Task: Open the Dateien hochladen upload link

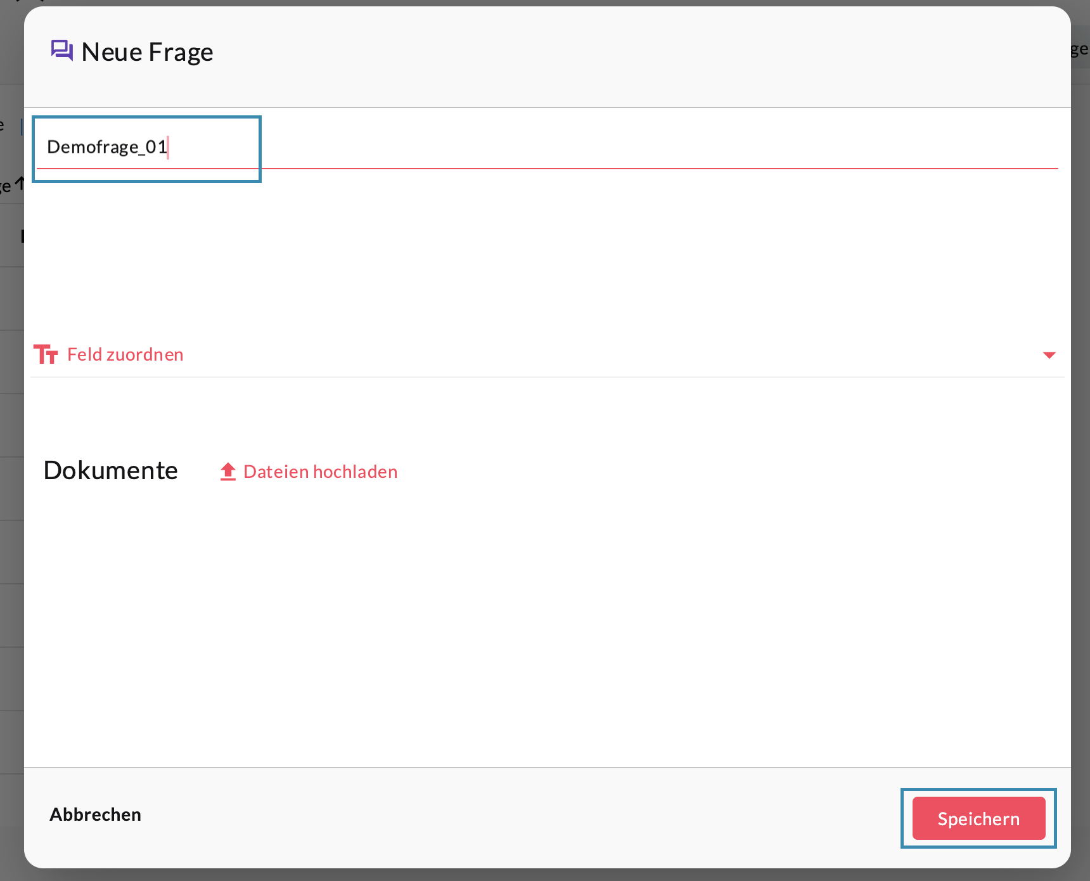Action: pos(320,472)
